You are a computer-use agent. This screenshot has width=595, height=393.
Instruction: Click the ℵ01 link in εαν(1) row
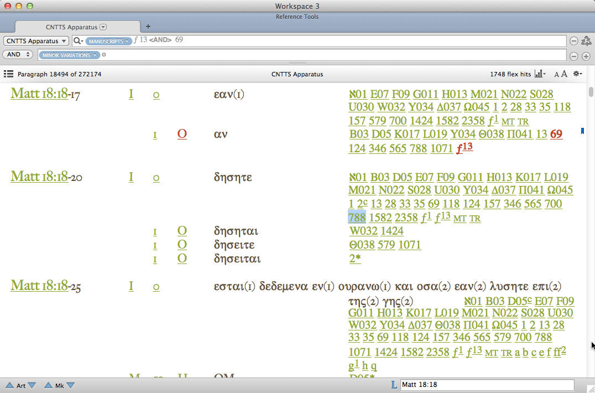pos(358,94)
